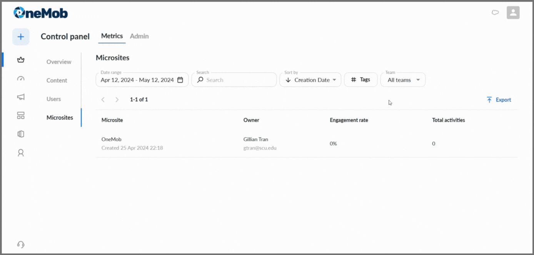Open the book library sidebar icon

(x=21, y=134)
